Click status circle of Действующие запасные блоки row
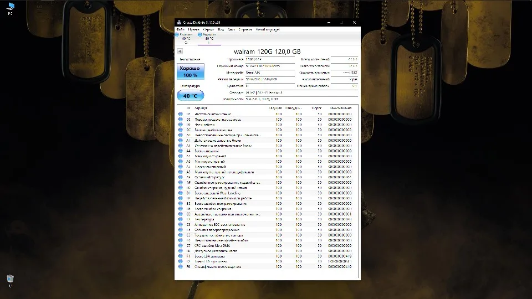This screenshot has height=299, width=532. pyautogui.click(x=181, y=140)
